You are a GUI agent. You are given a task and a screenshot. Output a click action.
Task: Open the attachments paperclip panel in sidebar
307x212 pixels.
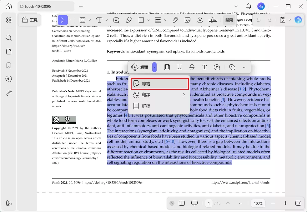[9, 93]
